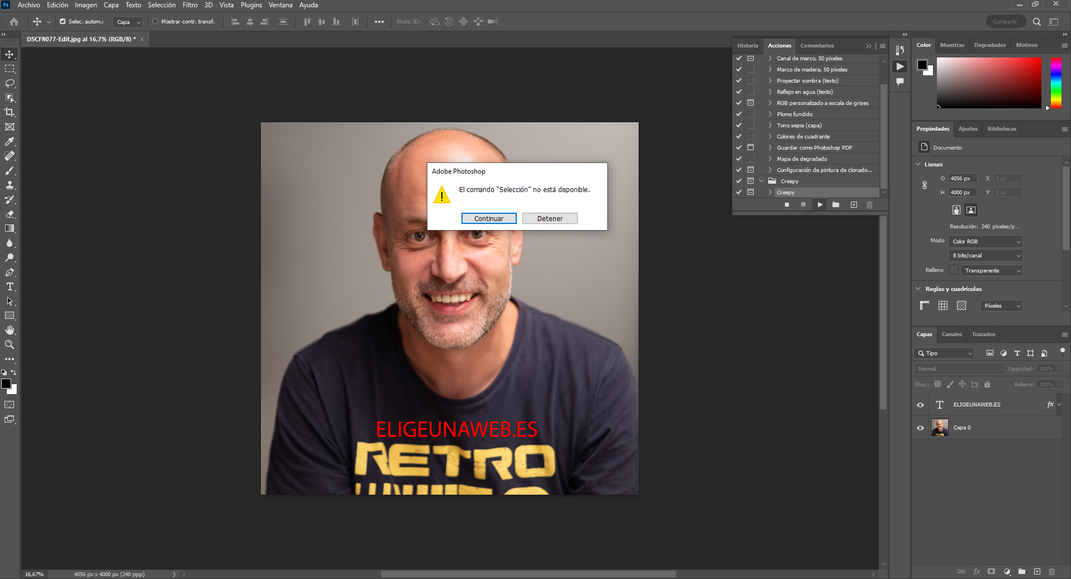Select the Clone Stamp tool

[x=9, y=185]
